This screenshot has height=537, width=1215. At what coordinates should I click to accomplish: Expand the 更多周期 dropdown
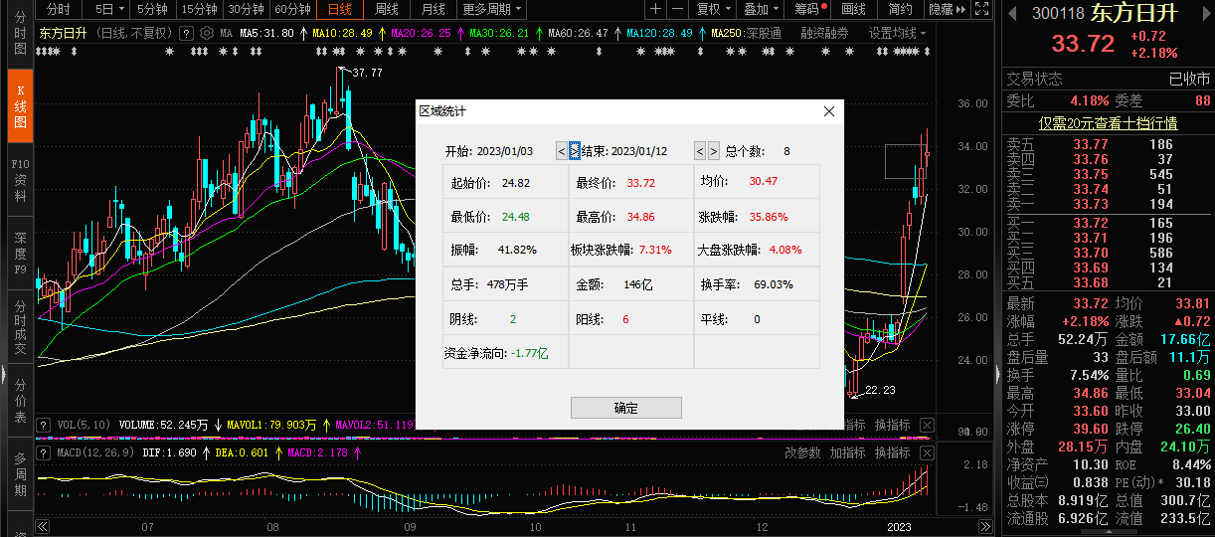[492, 9]
